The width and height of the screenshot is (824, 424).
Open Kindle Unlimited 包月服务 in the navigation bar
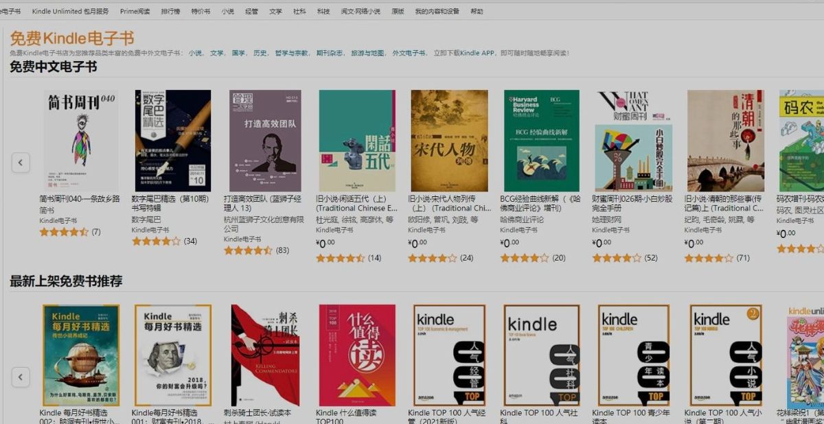click(70, 12)
